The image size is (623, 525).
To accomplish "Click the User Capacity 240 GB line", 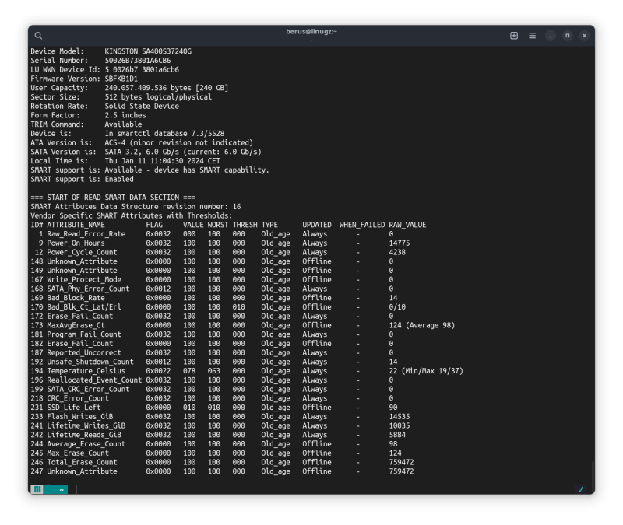I will tap(129, 88).
